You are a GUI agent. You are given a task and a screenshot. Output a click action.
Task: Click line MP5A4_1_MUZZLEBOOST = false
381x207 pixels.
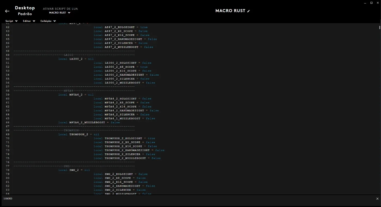click(x=124, y=119)
